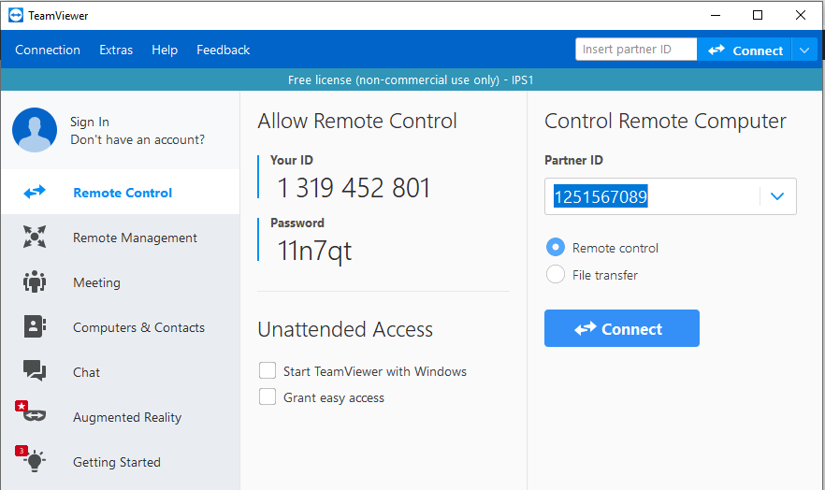The height and width of the screenshot is (490, 825).
Task: Click the Meeting people icon
Action: pyautogui.click(x=35, y=281)
